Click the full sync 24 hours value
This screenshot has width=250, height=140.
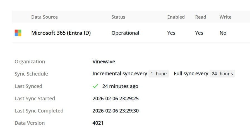tap(222, 74)
